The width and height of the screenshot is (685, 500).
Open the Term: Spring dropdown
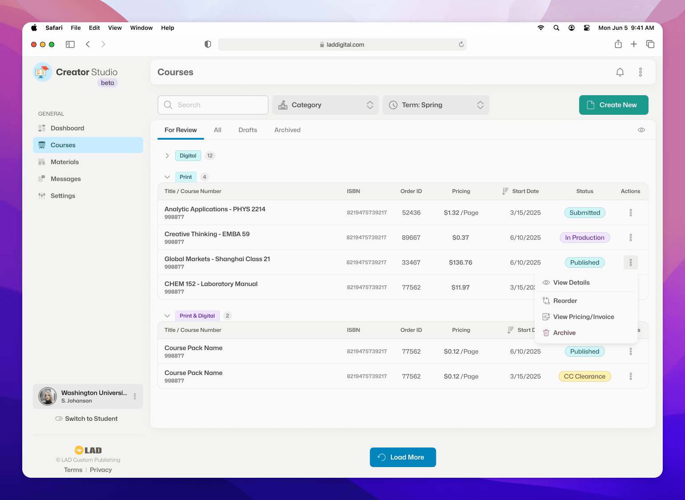(x=436, y=105)
